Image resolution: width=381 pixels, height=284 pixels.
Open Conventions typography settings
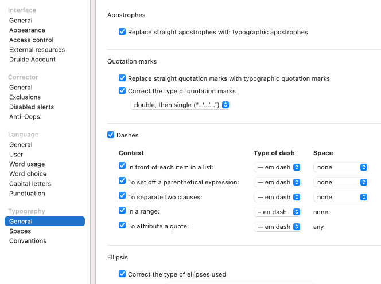click(x=28, y=241)
